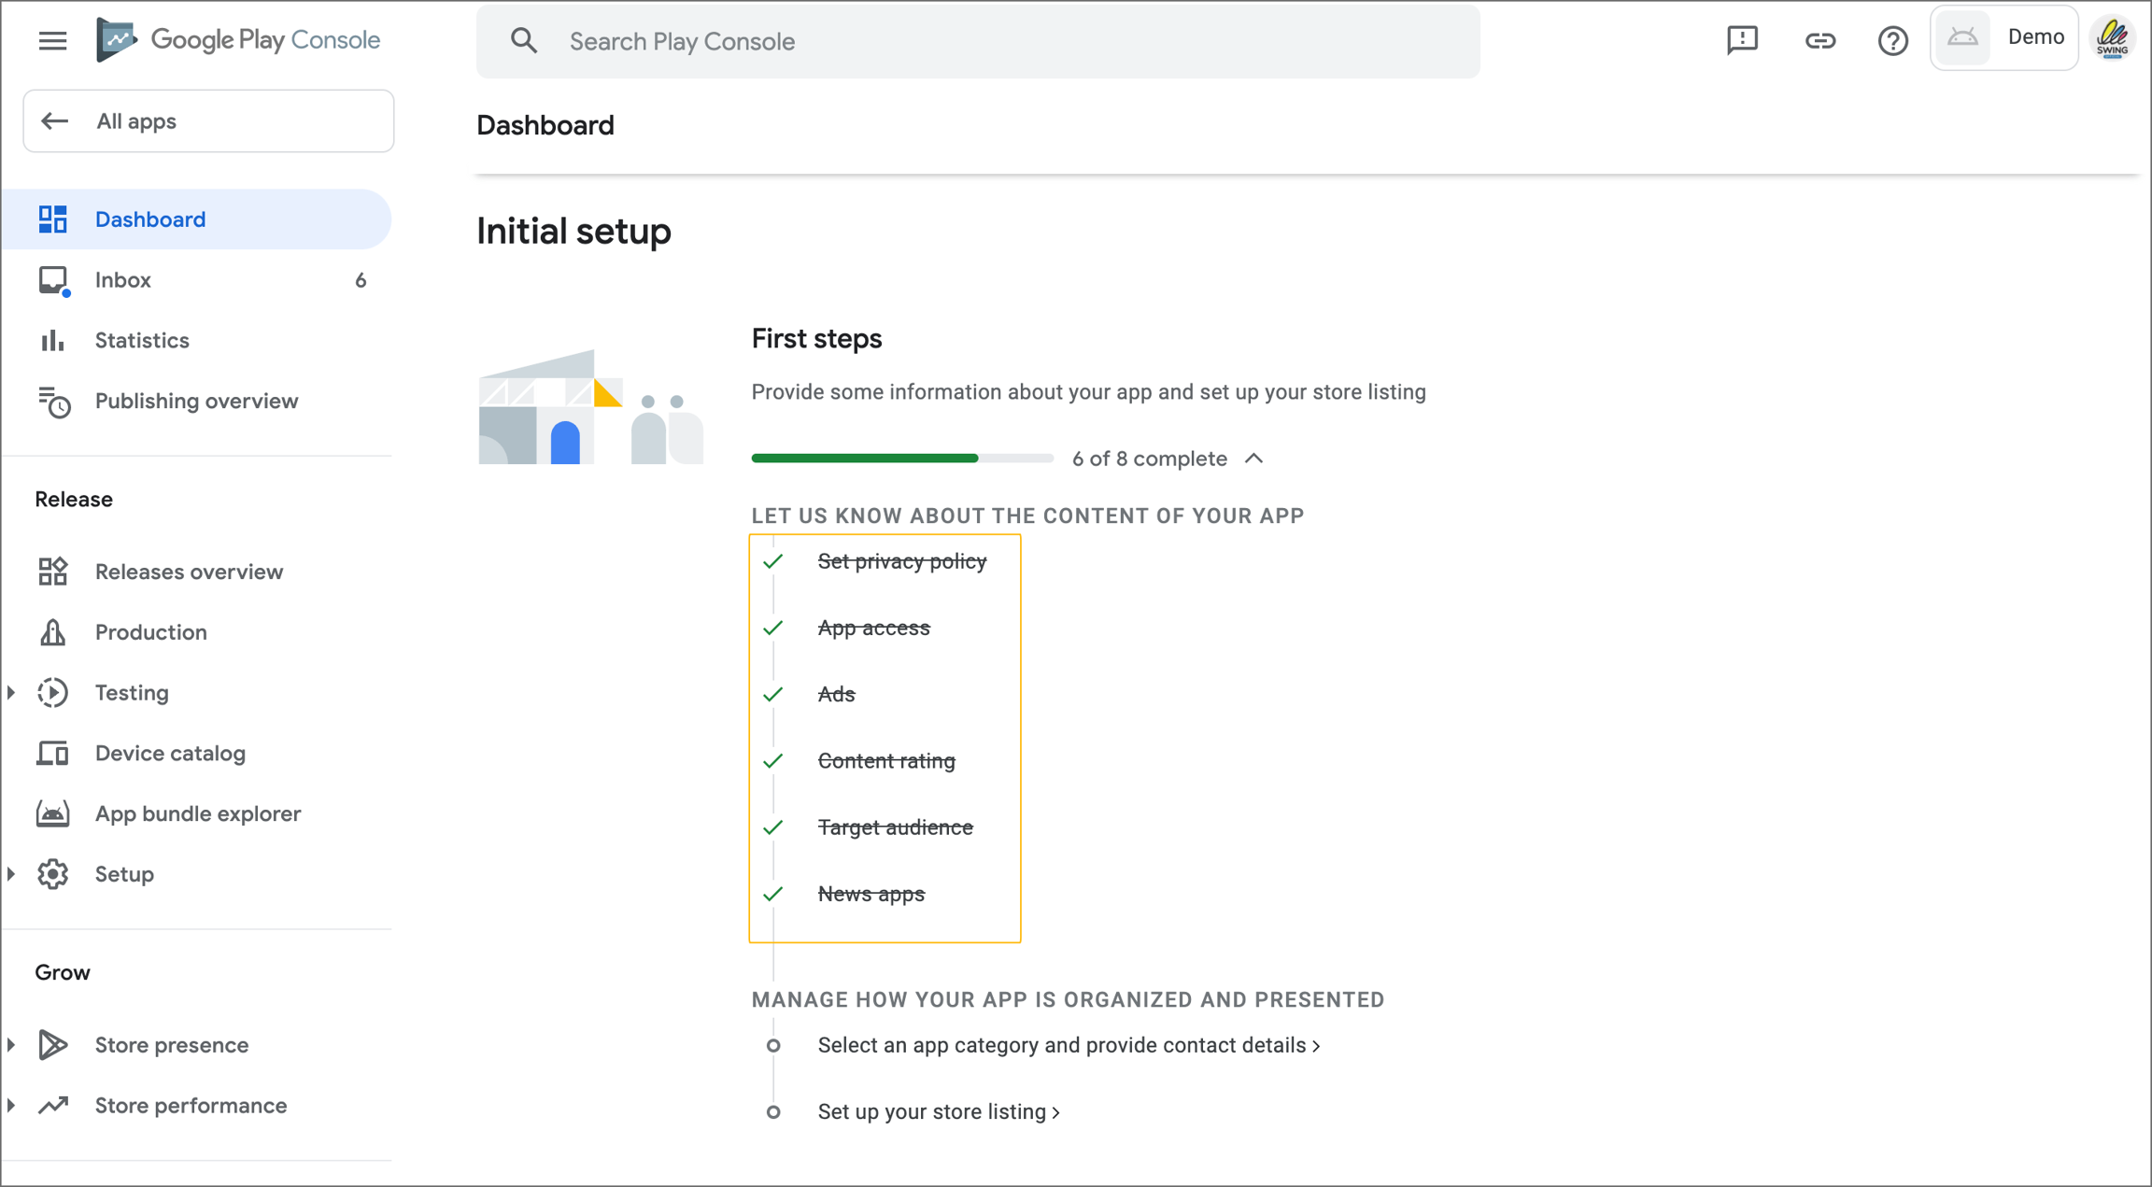Click the Publishing overview clock icon
The image size is (2152, 1187).
click(53, 402)
